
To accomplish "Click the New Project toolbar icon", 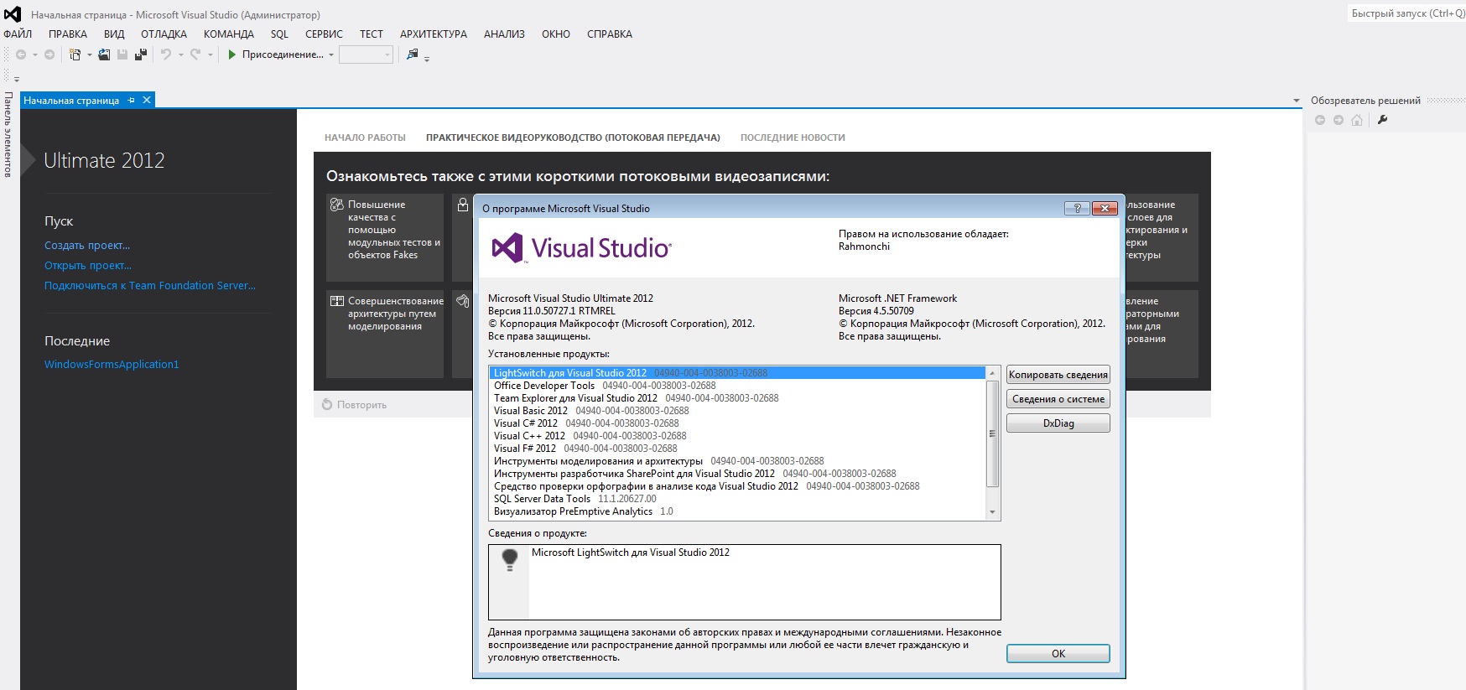I will click(x=75, y=54).
